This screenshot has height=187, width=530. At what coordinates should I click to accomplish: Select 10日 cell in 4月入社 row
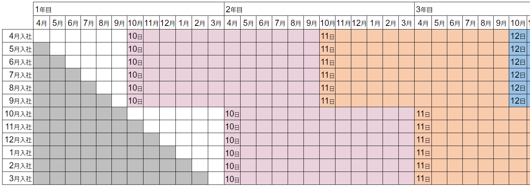135,36
